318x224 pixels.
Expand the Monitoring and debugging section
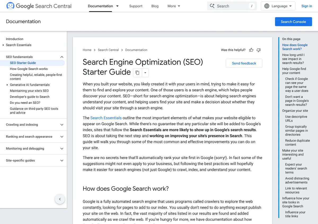point(62,148)
